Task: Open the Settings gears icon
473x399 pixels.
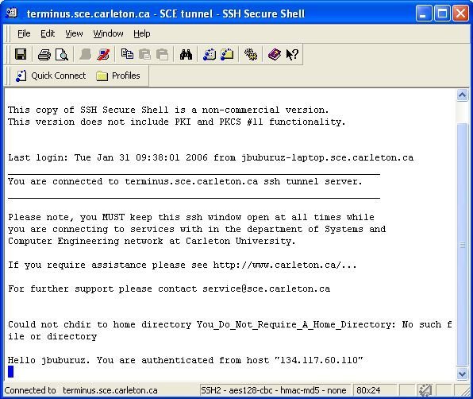Action: tap(251, 55)
